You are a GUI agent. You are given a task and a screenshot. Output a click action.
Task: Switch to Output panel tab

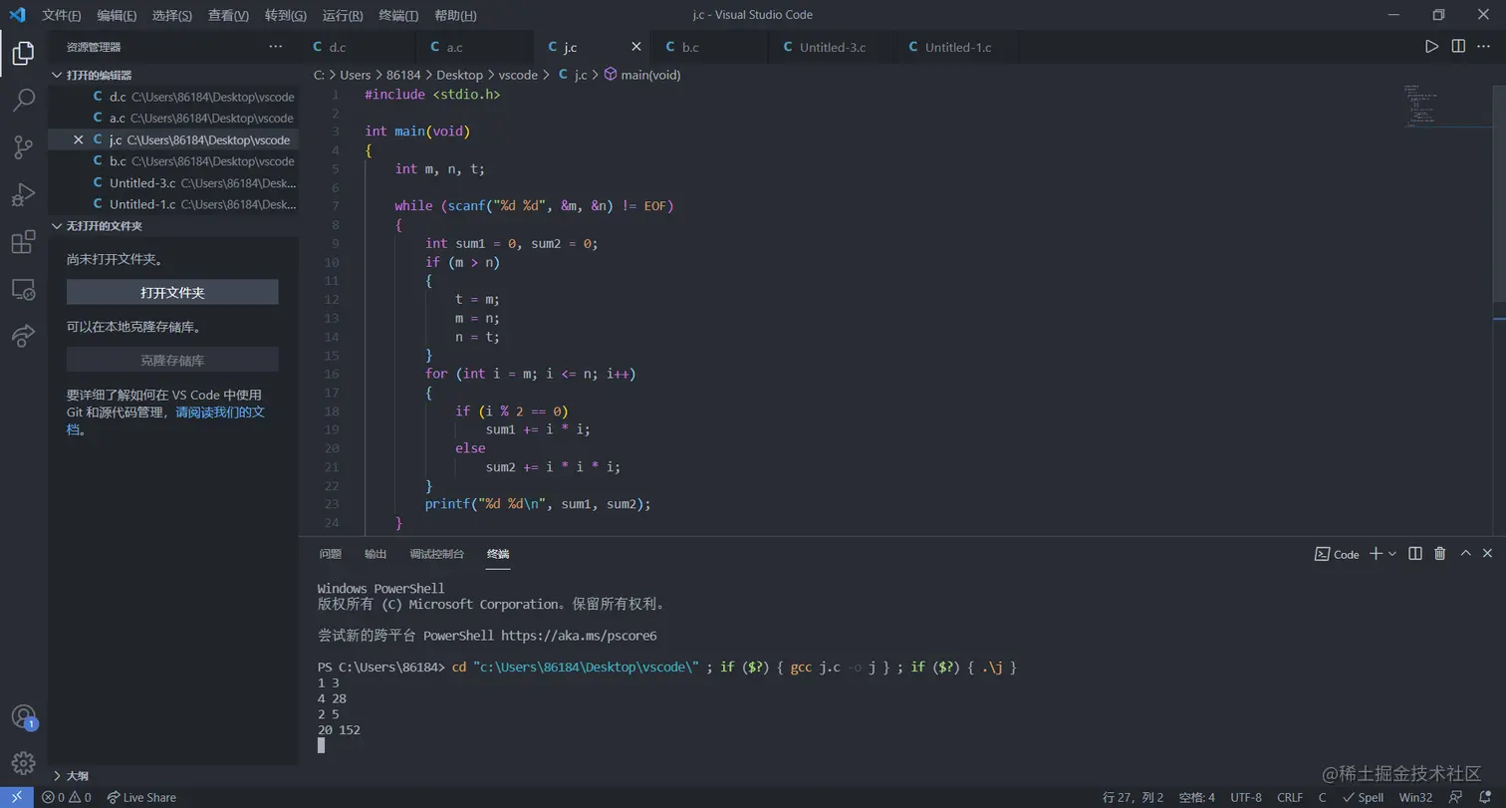(x=376, y=554)
